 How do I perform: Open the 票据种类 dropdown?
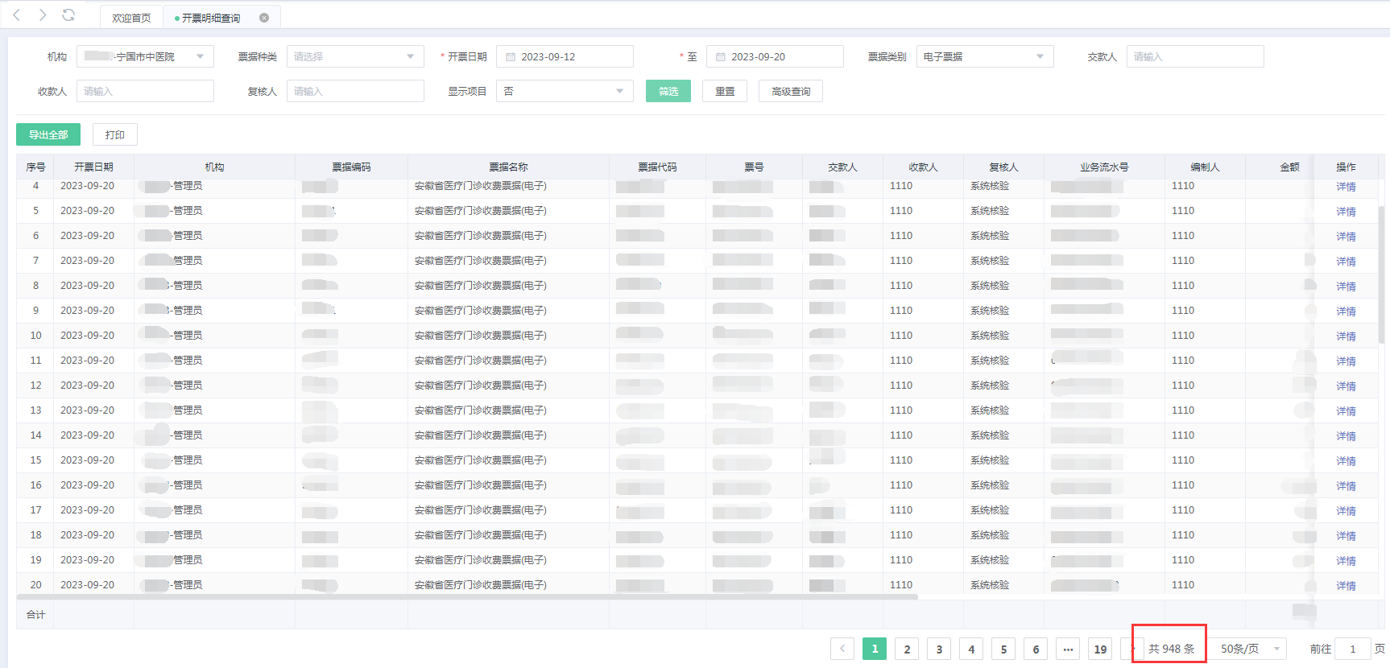coord(355,56)
